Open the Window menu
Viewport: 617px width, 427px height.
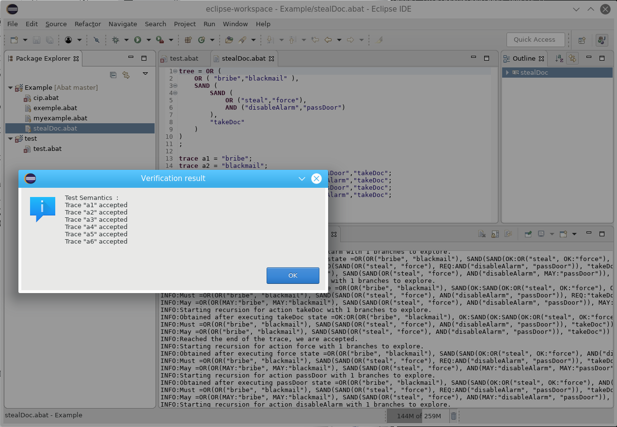point(235,24)
